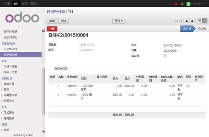Expand 正式报告 in sidebar
The width and height of the screenshot is (209, 137).
(9, 113)
